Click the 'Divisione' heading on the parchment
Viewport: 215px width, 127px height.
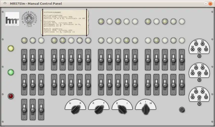click(49, 21)
